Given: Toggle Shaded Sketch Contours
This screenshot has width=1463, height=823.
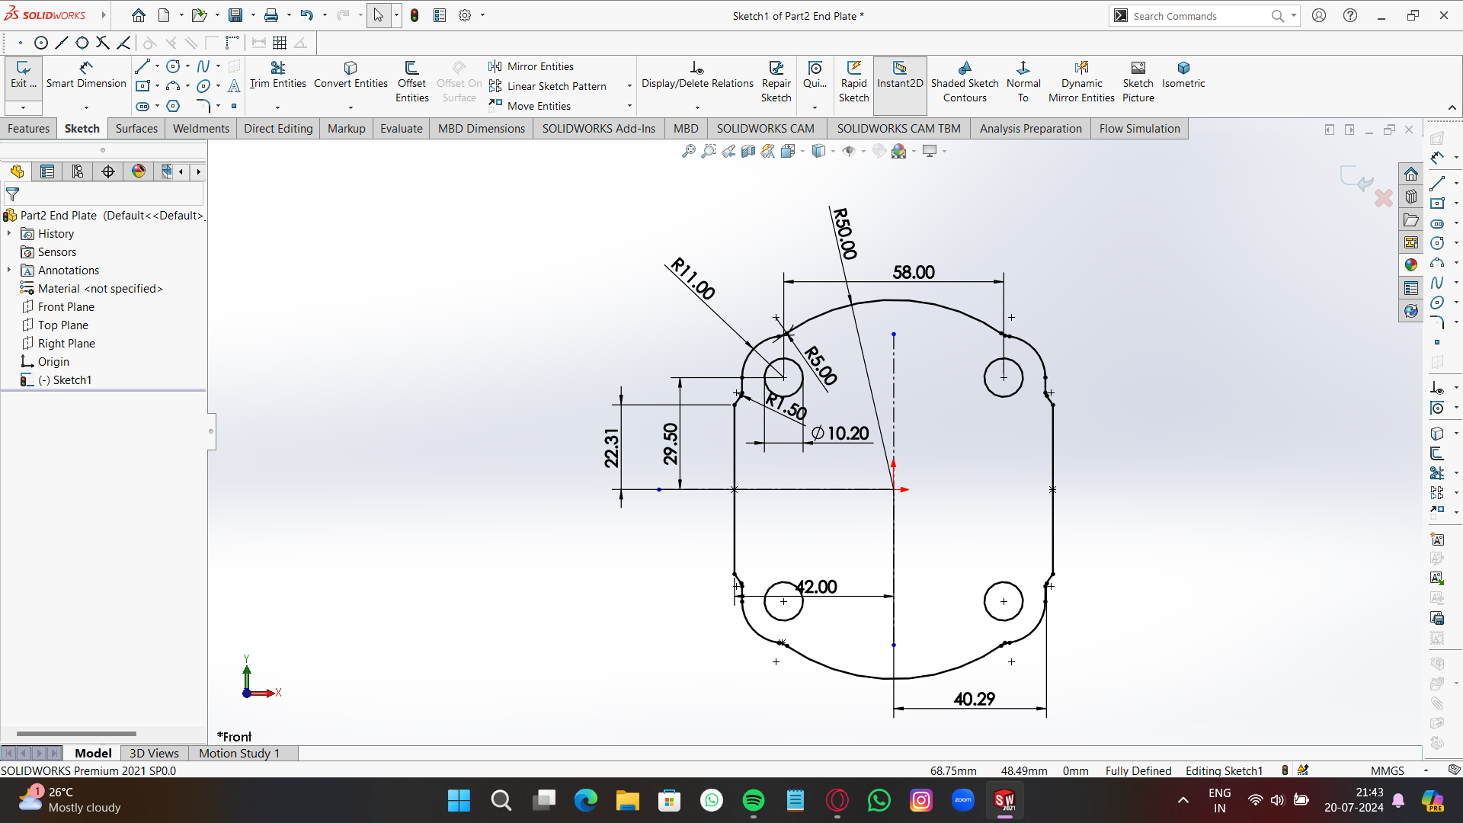Looking at the screenshot, I should (965, 82).
